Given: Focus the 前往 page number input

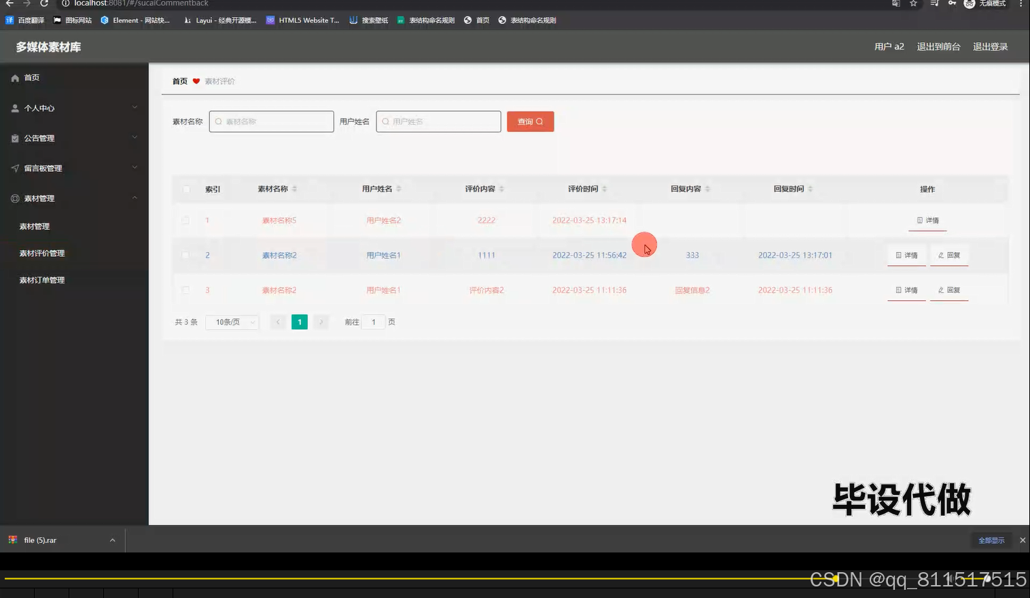Looking at the screenshot, I should (374, 322).
